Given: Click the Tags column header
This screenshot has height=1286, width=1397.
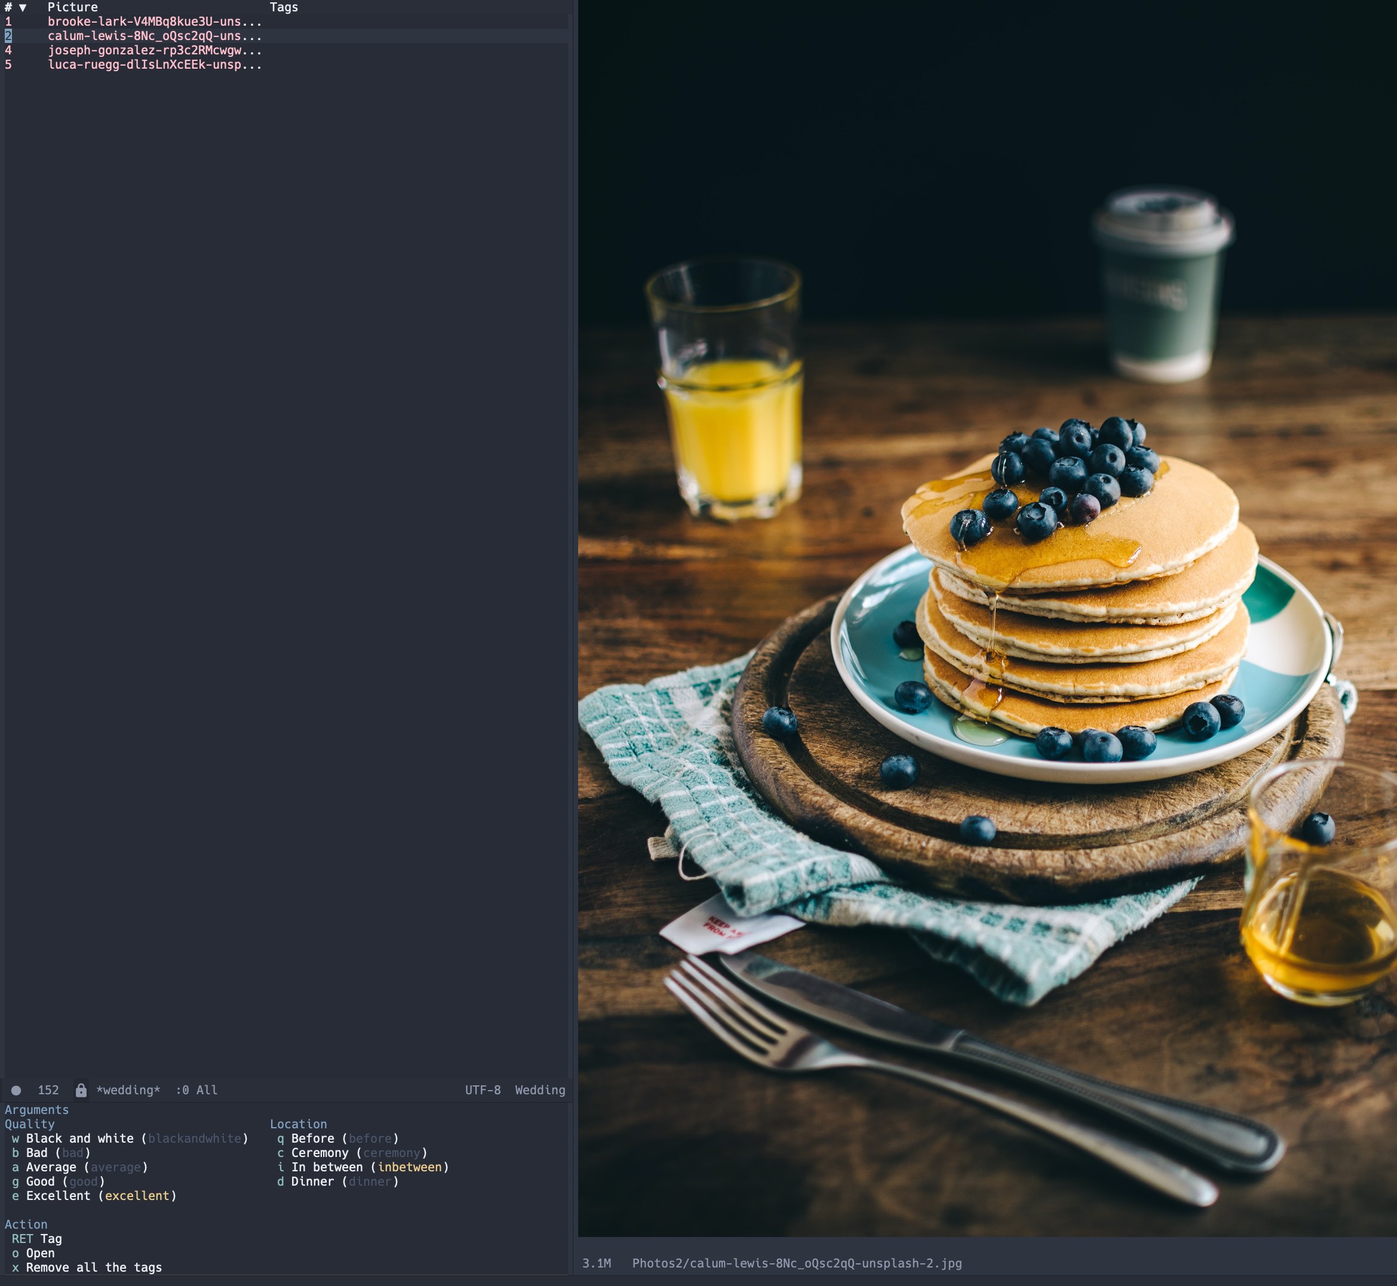Looking at the screenshot, I should 283,8.
